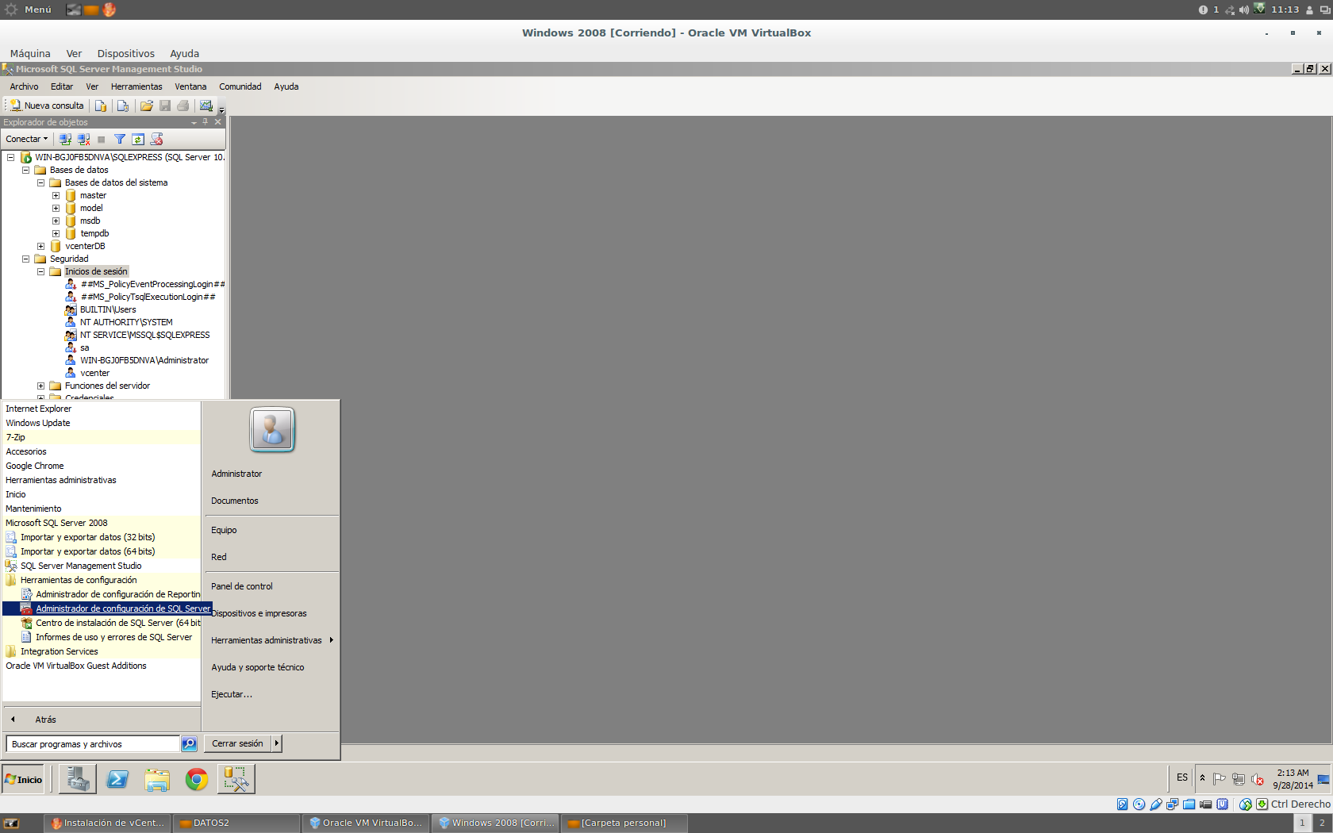Click Atrás in the Start menu
Viewport: 1333px width, 833px height.
[45, 720]
